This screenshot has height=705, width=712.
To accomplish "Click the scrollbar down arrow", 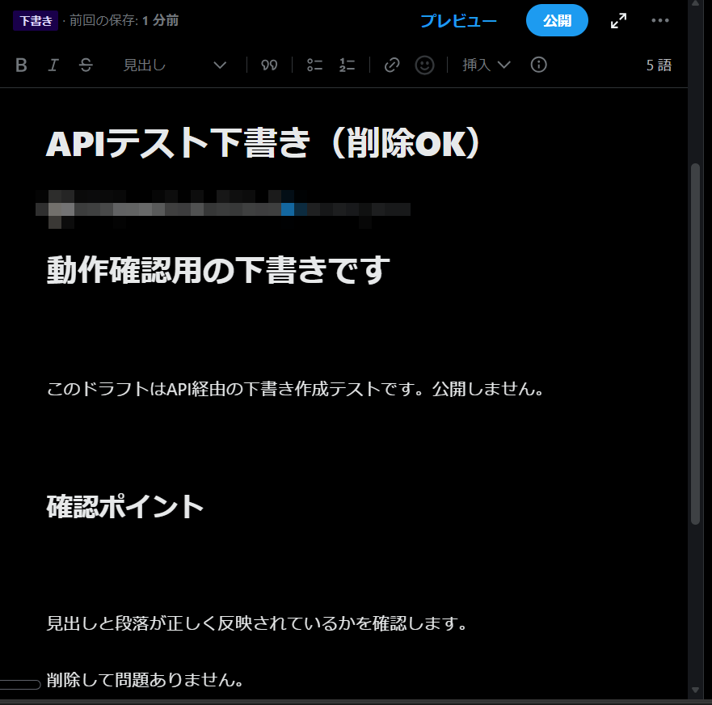I will (695, 690).
